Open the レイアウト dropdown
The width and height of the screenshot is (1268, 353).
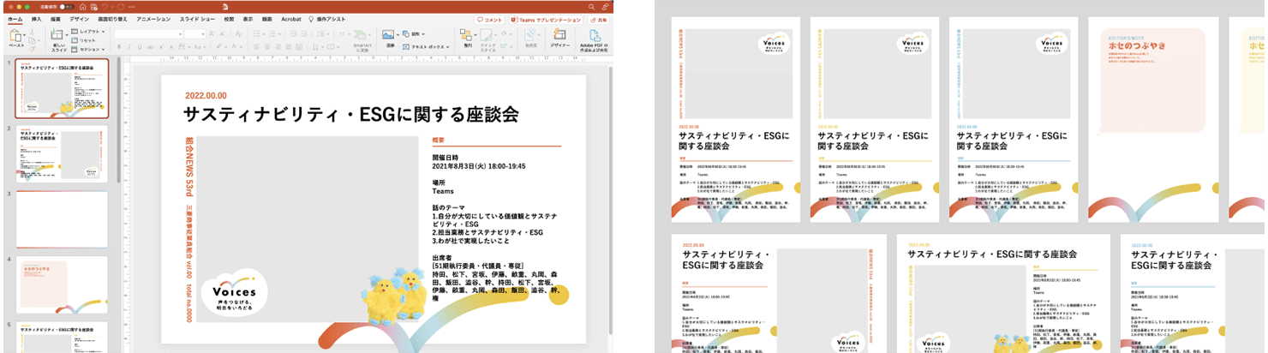pos(87,32)
